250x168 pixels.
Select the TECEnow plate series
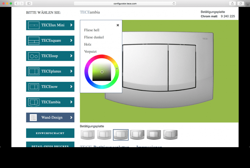[x=50, y=87]
